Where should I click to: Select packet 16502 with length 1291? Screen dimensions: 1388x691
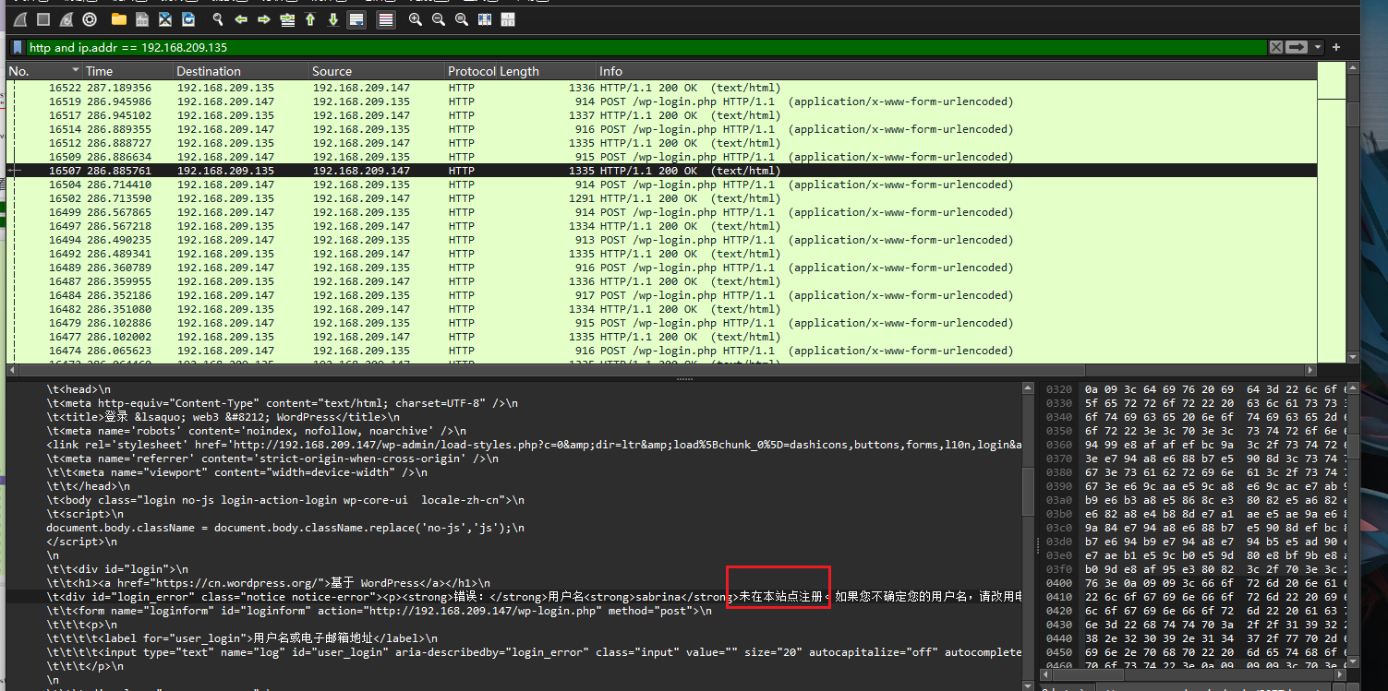point(662,198)
